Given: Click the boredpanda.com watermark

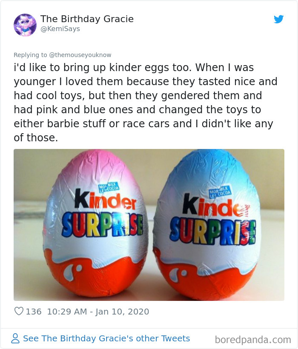Looking at the screenshot, I should click(x=253, y=338).
